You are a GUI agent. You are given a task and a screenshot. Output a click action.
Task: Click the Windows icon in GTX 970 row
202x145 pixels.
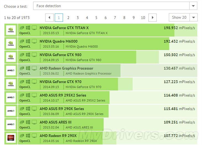pos(28,82)
